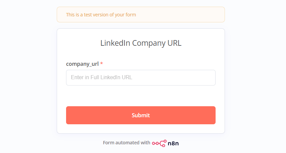Focus the company_url text field

click(140, 78)
